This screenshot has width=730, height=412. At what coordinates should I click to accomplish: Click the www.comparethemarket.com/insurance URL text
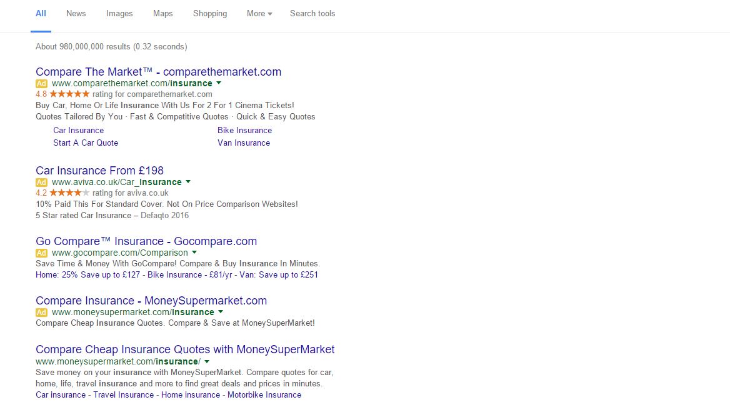132,83
